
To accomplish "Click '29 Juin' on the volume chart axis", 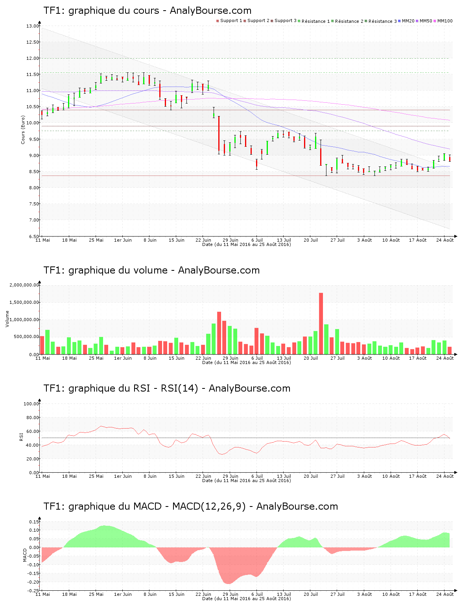I will point(230,358).
